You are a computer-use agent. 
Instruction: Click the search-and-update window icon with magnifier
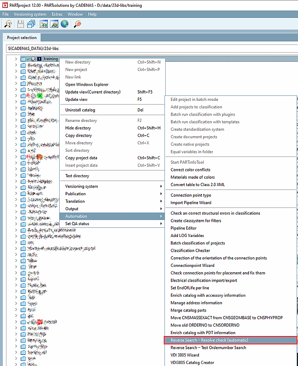tap(54, 24)
